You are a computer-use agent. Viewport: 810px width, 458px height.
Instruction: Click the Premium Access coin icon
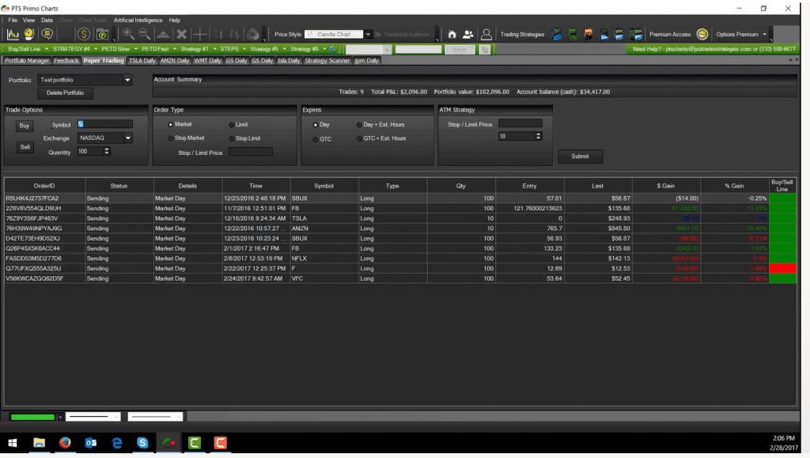click(x=702, y=35)
